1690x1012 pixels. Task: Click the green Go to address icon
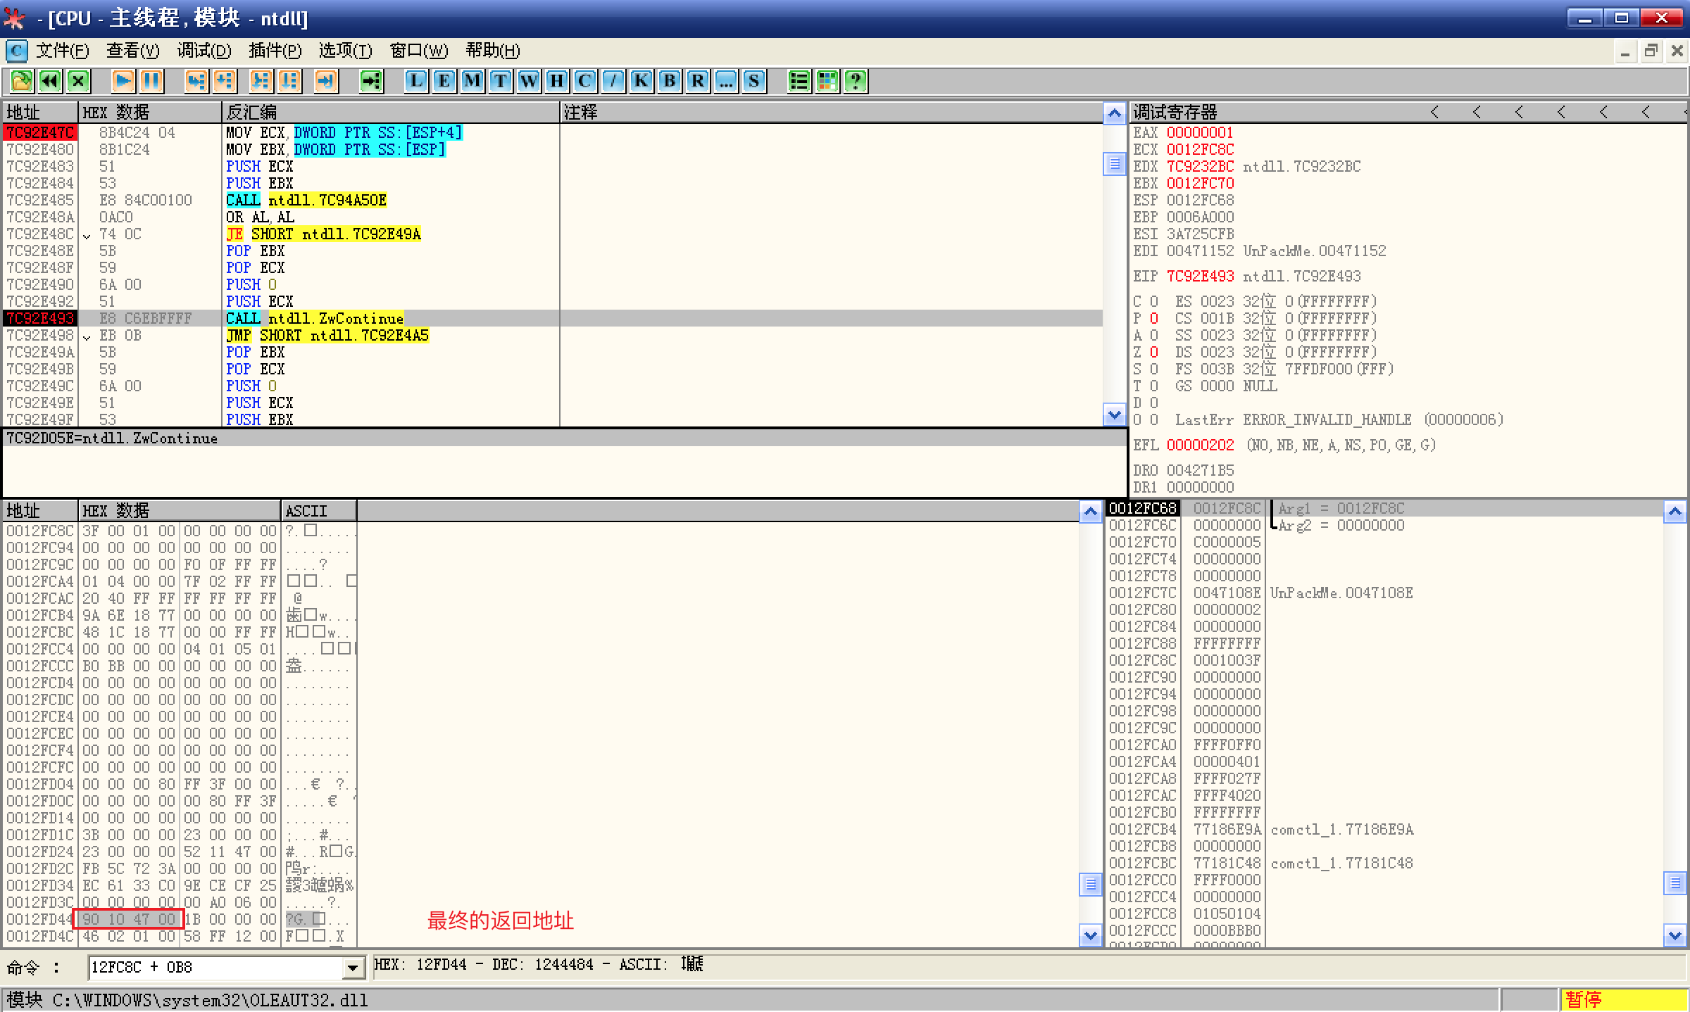[371, 82]
